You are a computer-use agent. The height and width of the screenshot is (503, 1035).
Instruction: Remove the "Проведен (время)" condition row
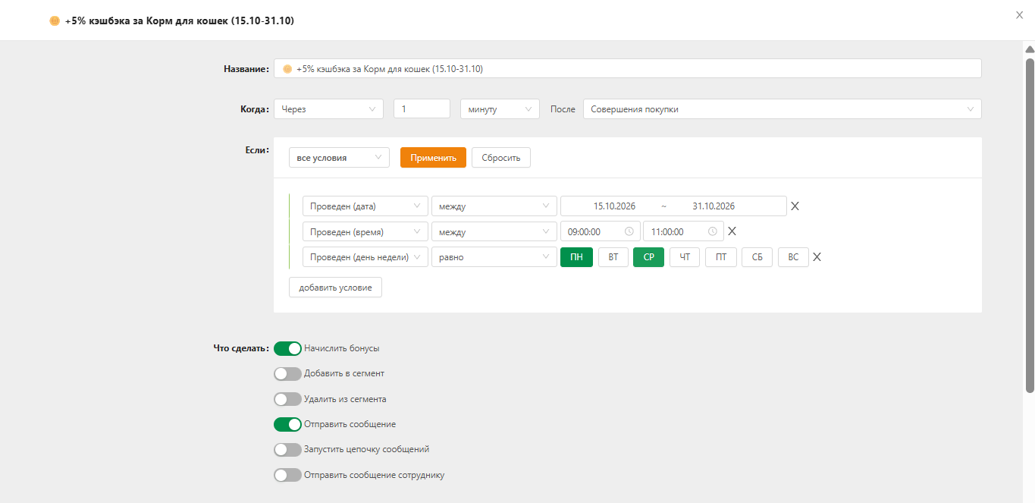[x=732, y=231]
